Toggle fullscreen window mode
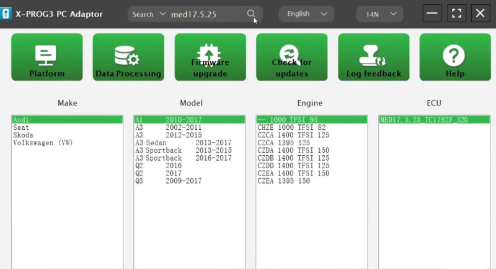The width and height of the screenshot is (496, 269). click(456, 13)
